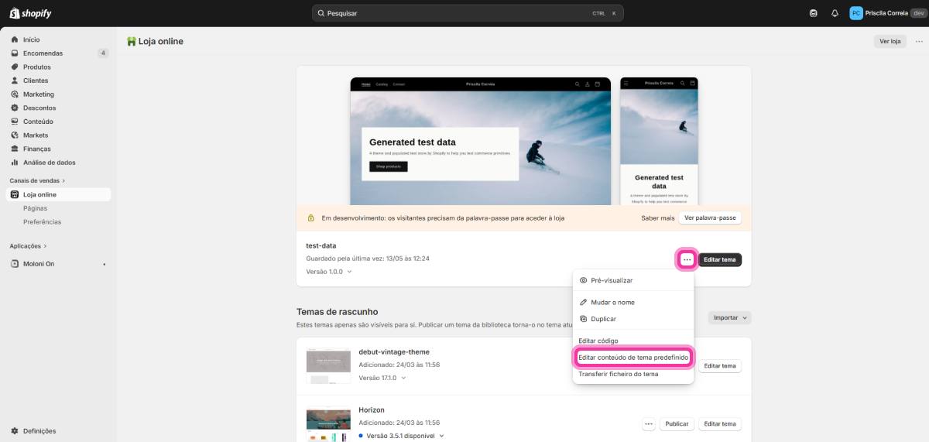Click the Moloni On app icon
The image size is (929, 442).
point(15,264)
